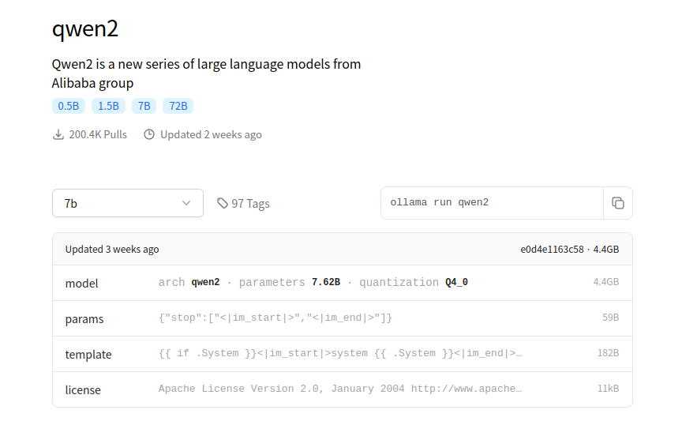Open the 7b model tag dropdown
697x425 pixels.
[x=128, y=203]
